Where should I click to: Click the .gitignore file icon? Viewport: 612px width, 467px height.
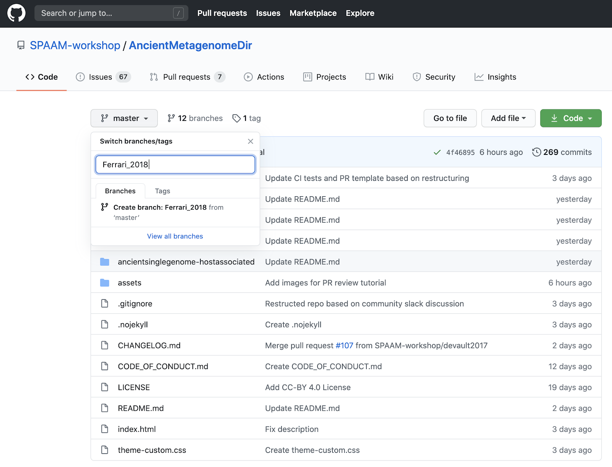104,304
